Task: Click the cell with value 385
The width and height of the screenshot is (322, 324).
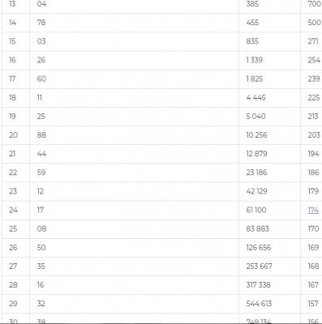Action: click(x=252, y=4)
